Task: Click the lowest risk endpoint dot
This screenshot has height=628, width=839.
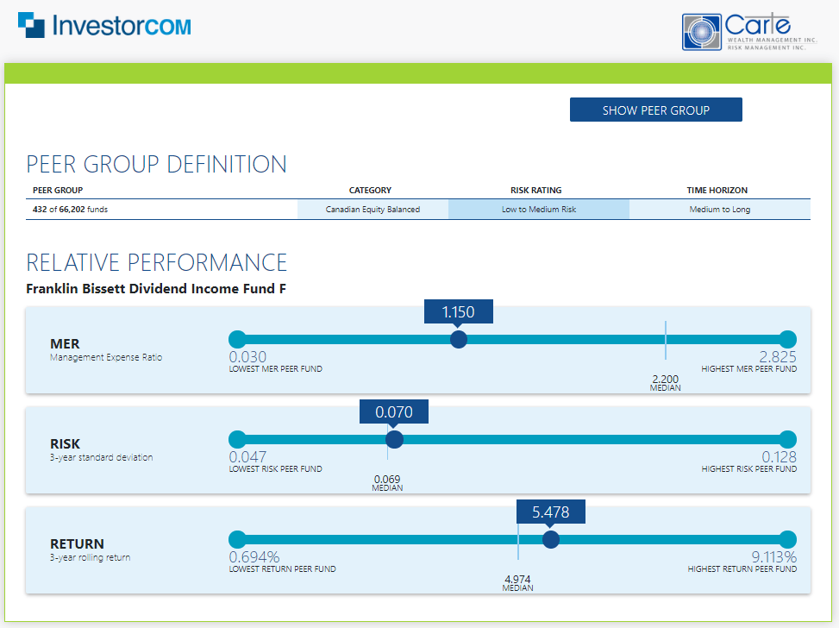Action: (238, 440)
